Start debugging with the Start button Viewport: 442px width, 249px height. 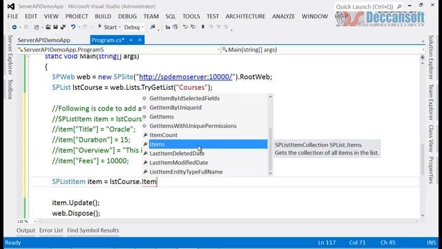[107, 27]
